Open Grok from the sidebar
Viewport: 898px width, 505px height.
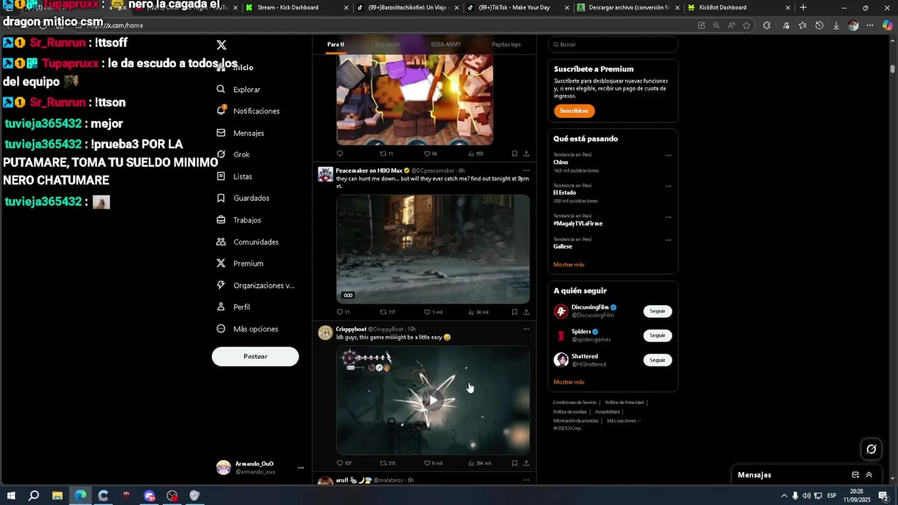click(x=233, y=154)
